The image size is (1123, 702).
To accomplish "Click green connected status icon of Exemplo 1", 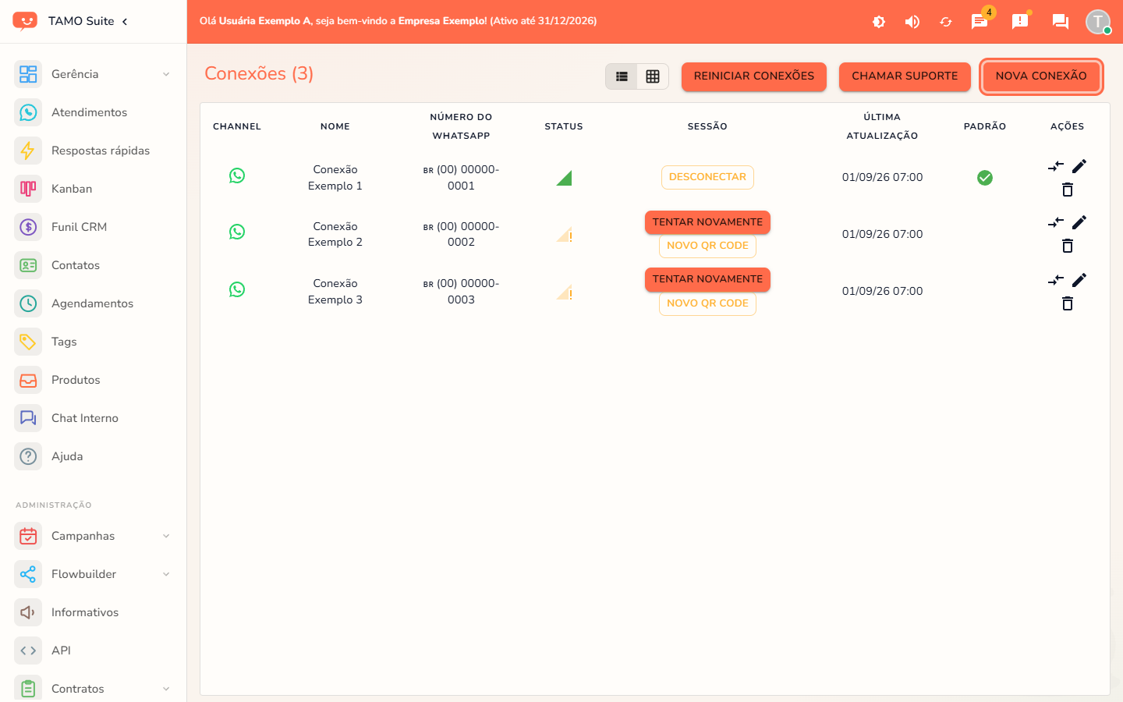I will pyautogui.click(x=564, y=178).
